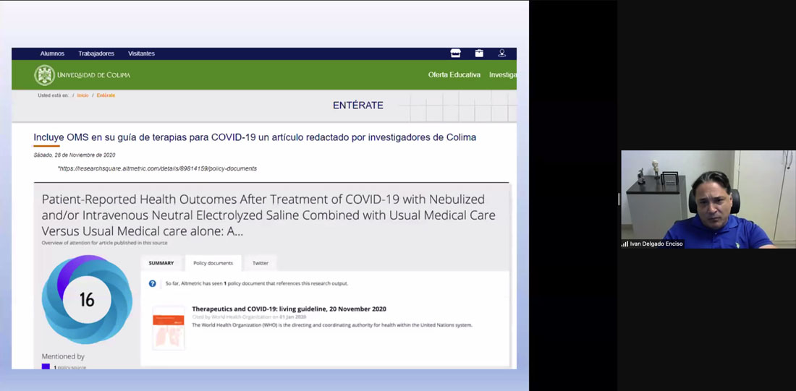Select Ivan Delgado Enciso's video tile
This screenshot has width=796, height=391.
(x=708, y=199)
